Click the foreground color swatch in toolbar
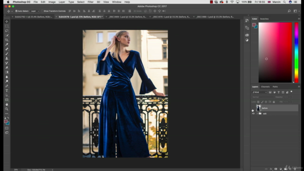The image size is (304, 171). 6,122
